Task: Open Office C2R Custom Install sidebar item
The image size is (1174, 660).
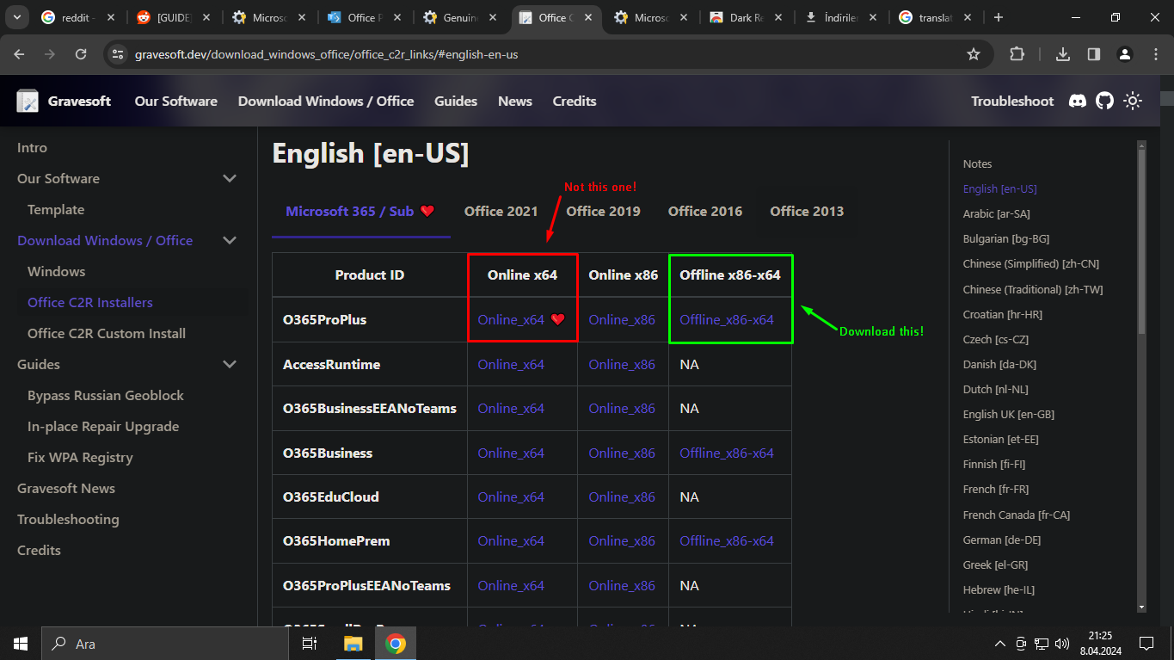Action: pos(107,333)
